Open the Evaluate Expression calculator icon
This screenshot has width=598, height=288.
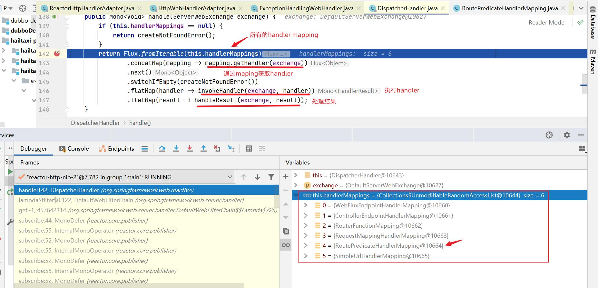click(x=249, y=148)
